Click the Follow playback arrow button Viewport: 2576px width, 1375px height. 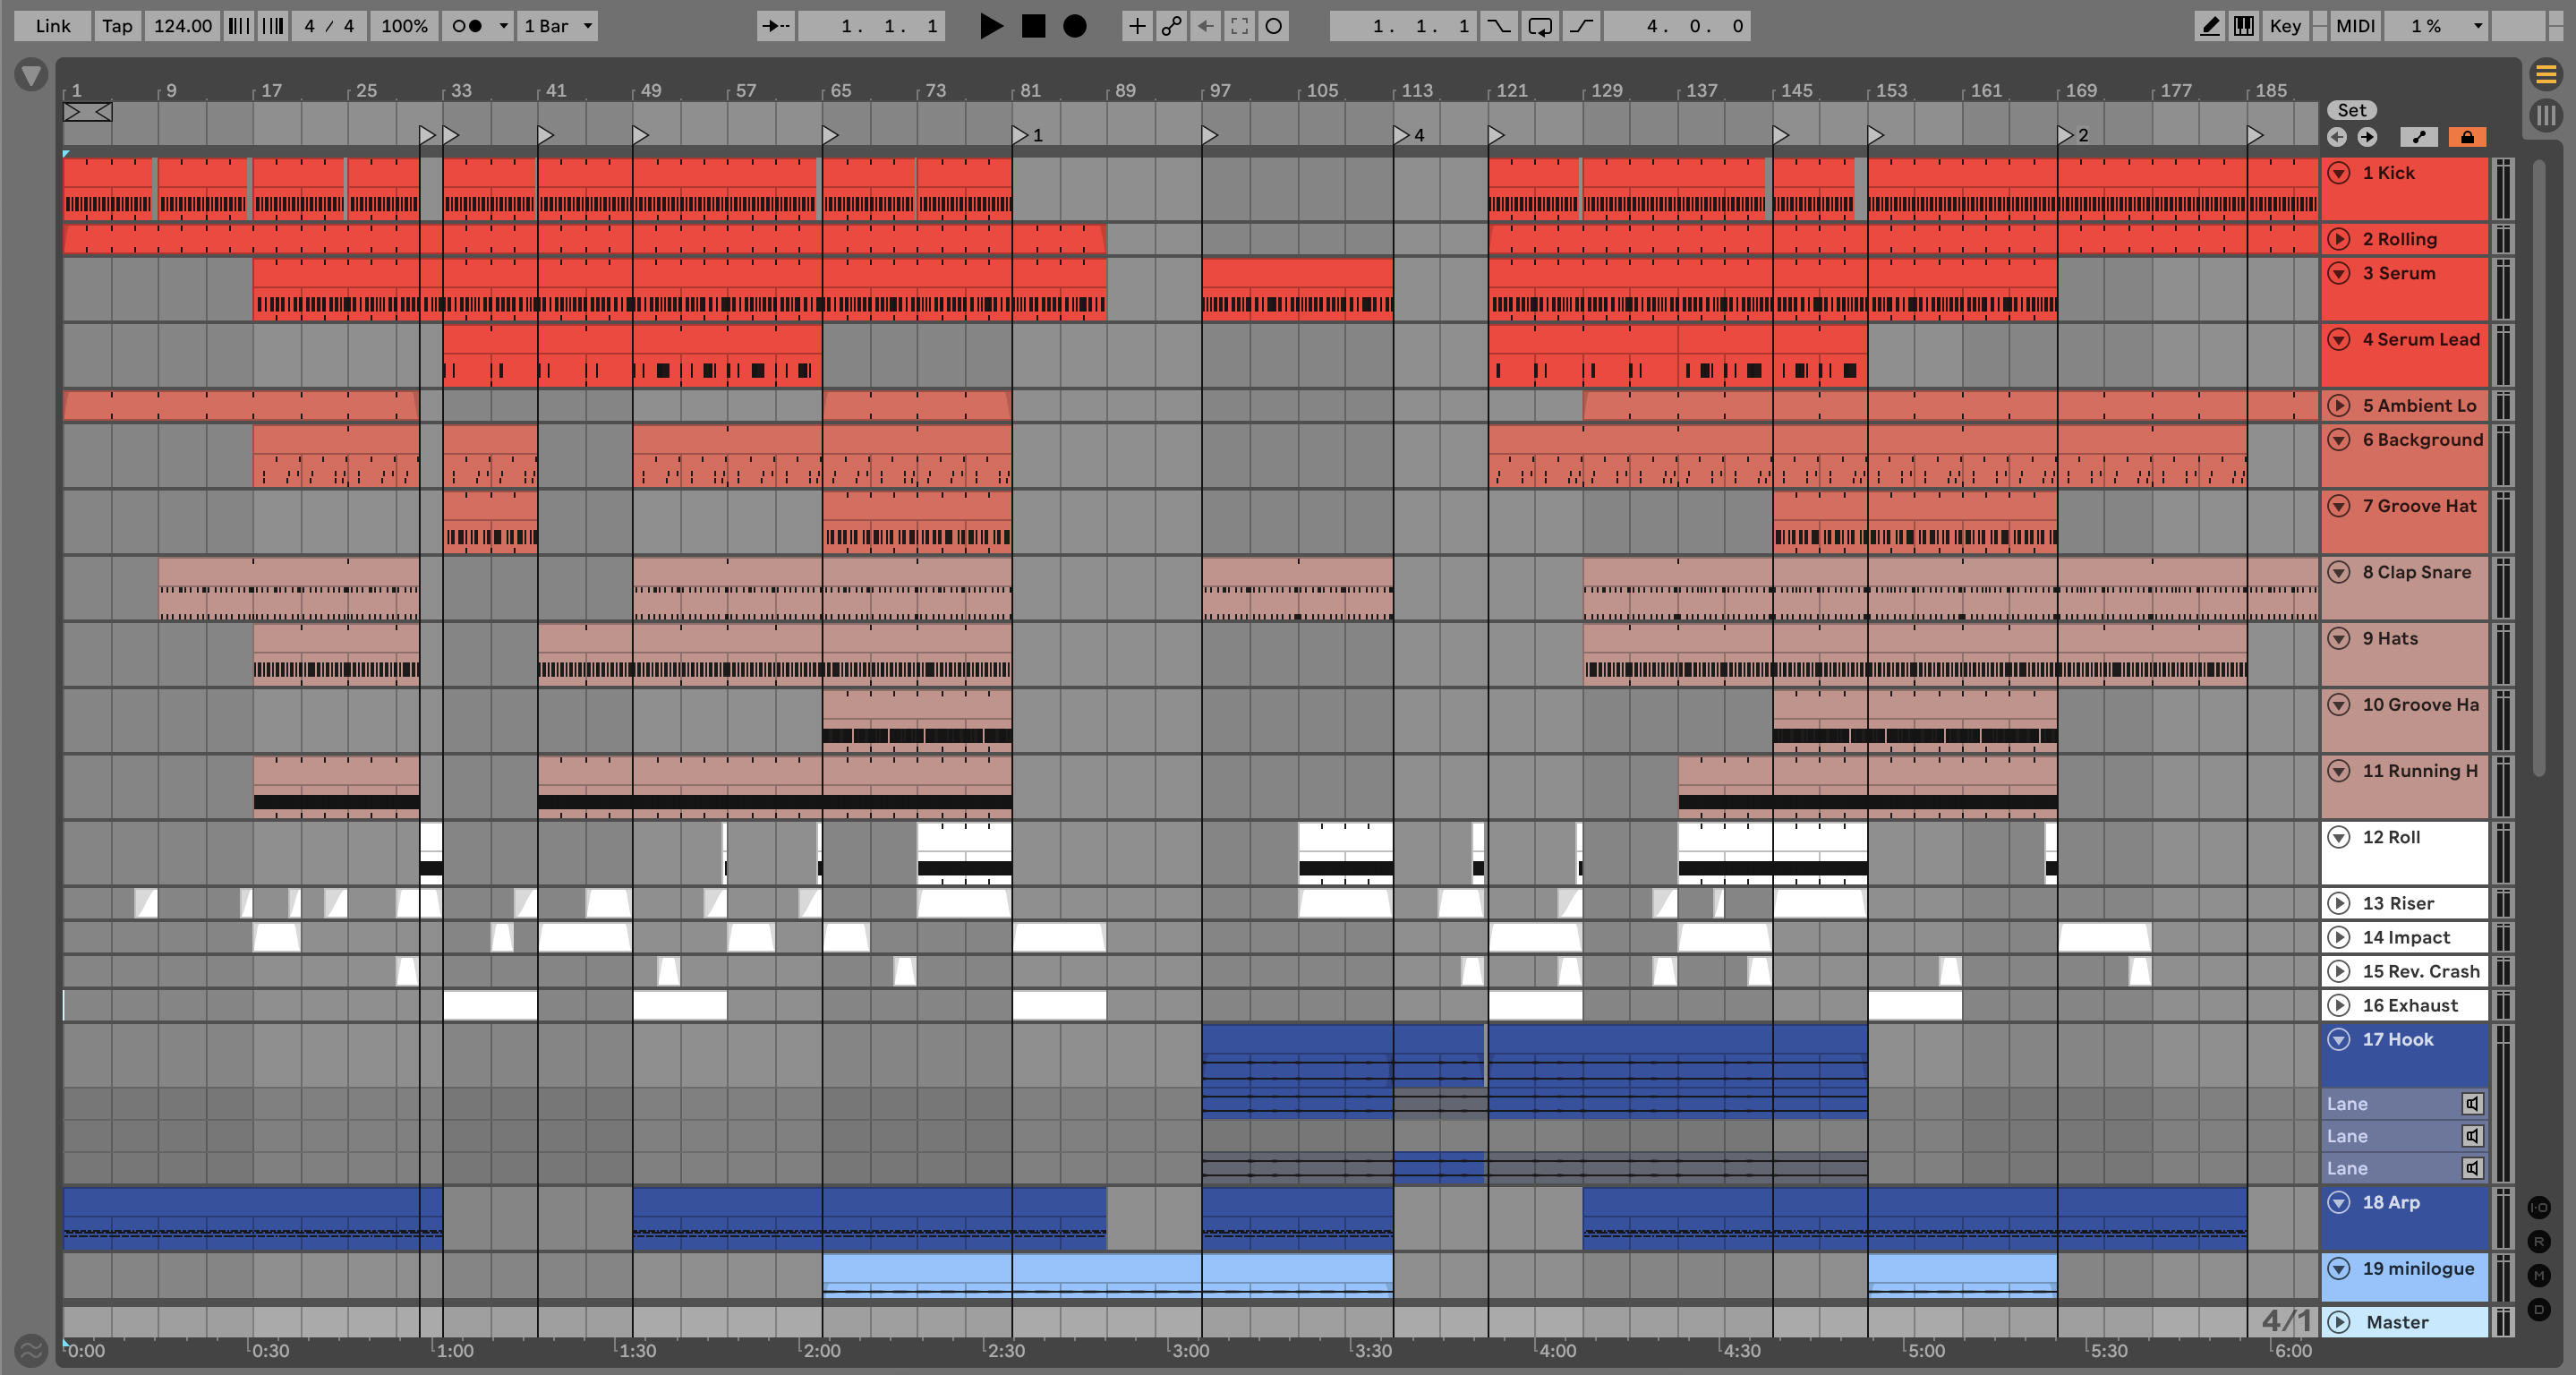pos(775,26)
